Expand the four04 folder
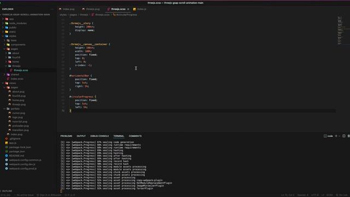 tap(6, 57)
